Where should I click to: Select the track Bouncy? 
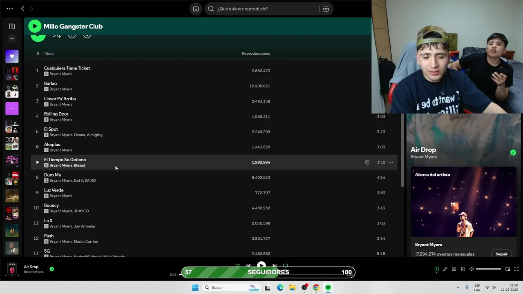[x=51, y=205]
